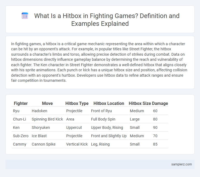200x177 pixels.
Task: Select the Hadoken cell
Action: tap(47, 111)
